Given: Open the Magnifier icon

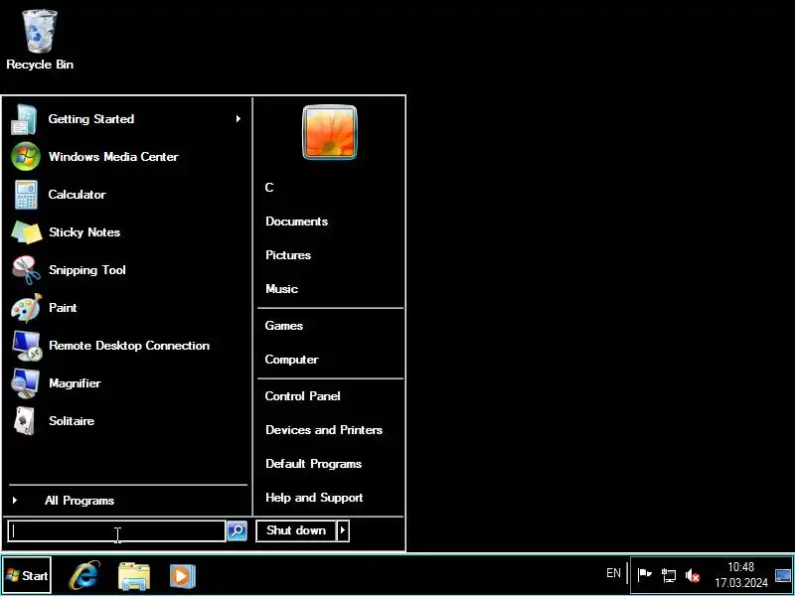Looking at the screenshot, I should coord(26,383).
